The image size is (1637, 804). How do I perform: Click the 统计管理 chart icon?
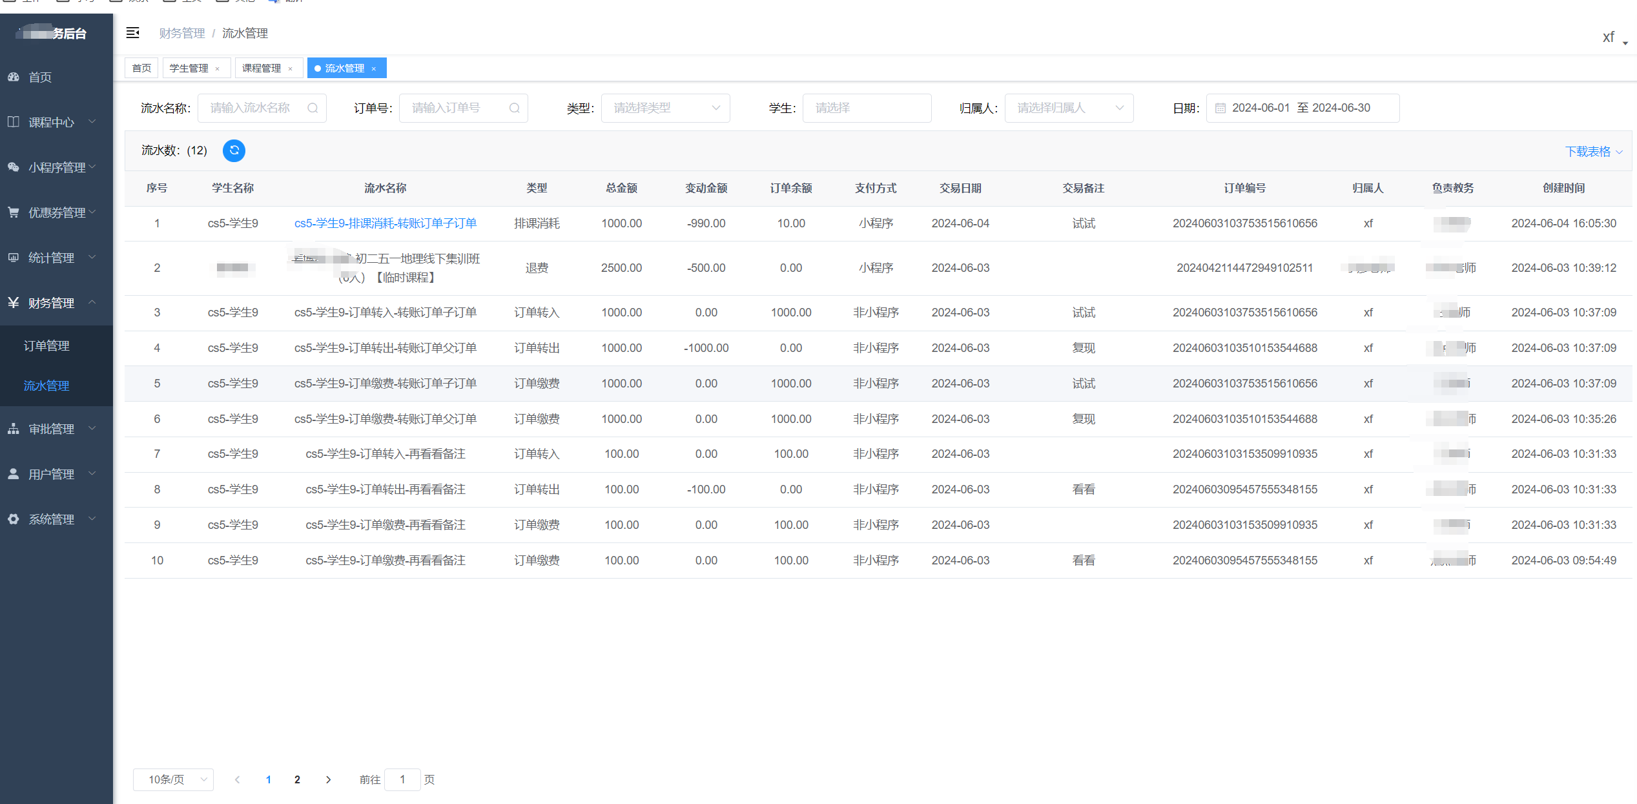coord(14,258)
